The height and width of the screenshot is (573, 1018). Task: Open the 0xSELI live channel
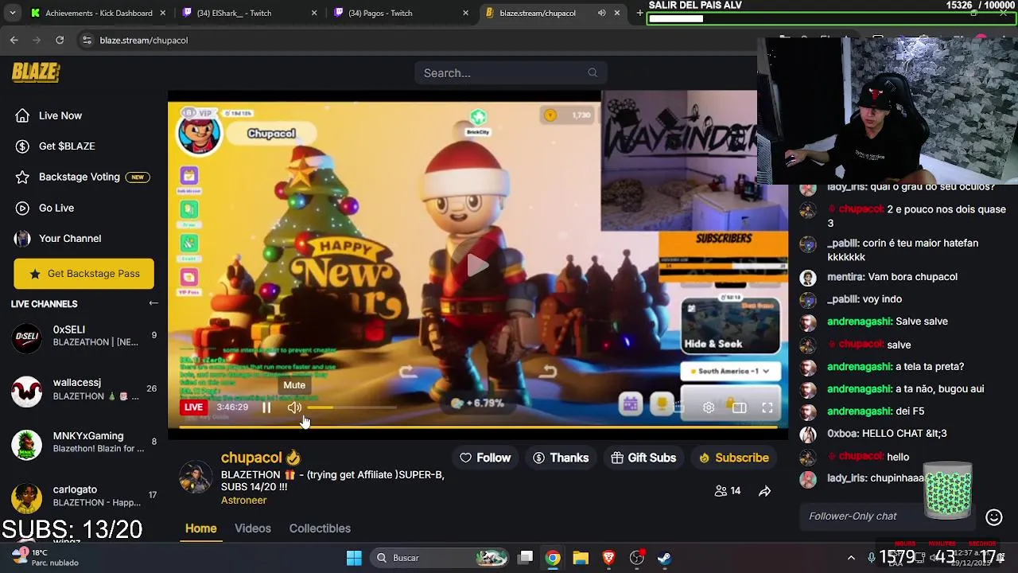coord(84,337)
